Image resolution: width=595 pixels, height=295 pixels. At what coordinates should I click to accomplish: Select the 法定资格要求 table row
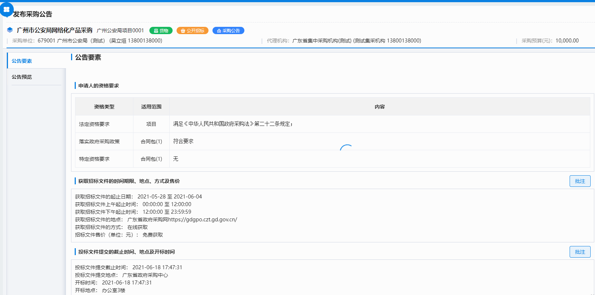pyautogui.click(x=94, y=124)
